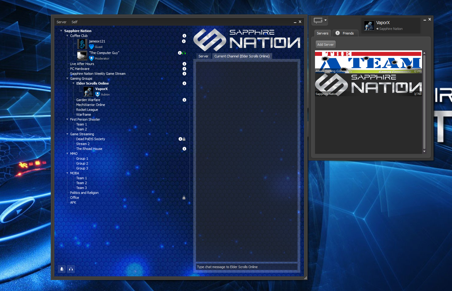Open info icon for Dead PoEtS Society
The height and width of the screenshot is (291, 452).
(180, 139)
